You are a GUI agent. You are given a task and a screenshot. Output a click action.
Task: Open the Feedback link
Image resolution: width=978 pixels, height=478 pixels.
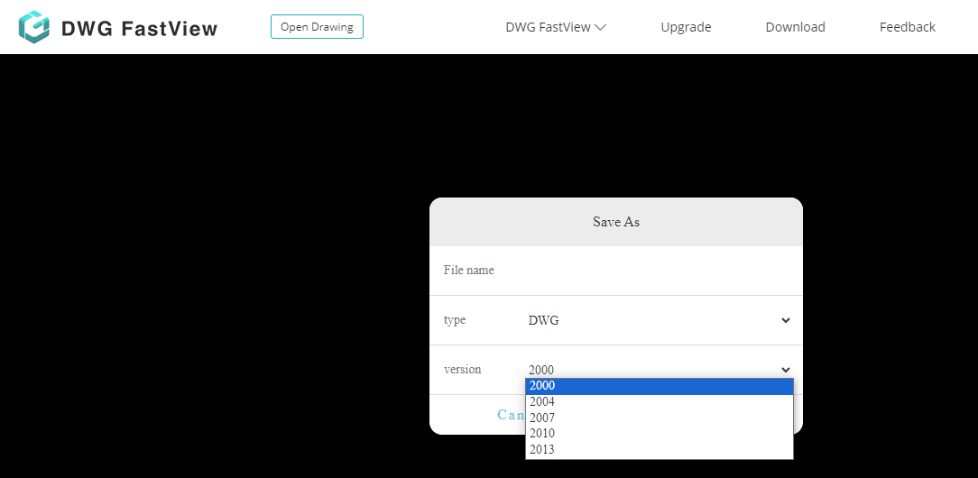(x=908, y=27)
